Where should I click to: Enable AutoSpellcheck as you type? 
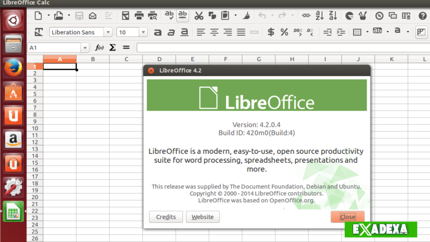182,16
